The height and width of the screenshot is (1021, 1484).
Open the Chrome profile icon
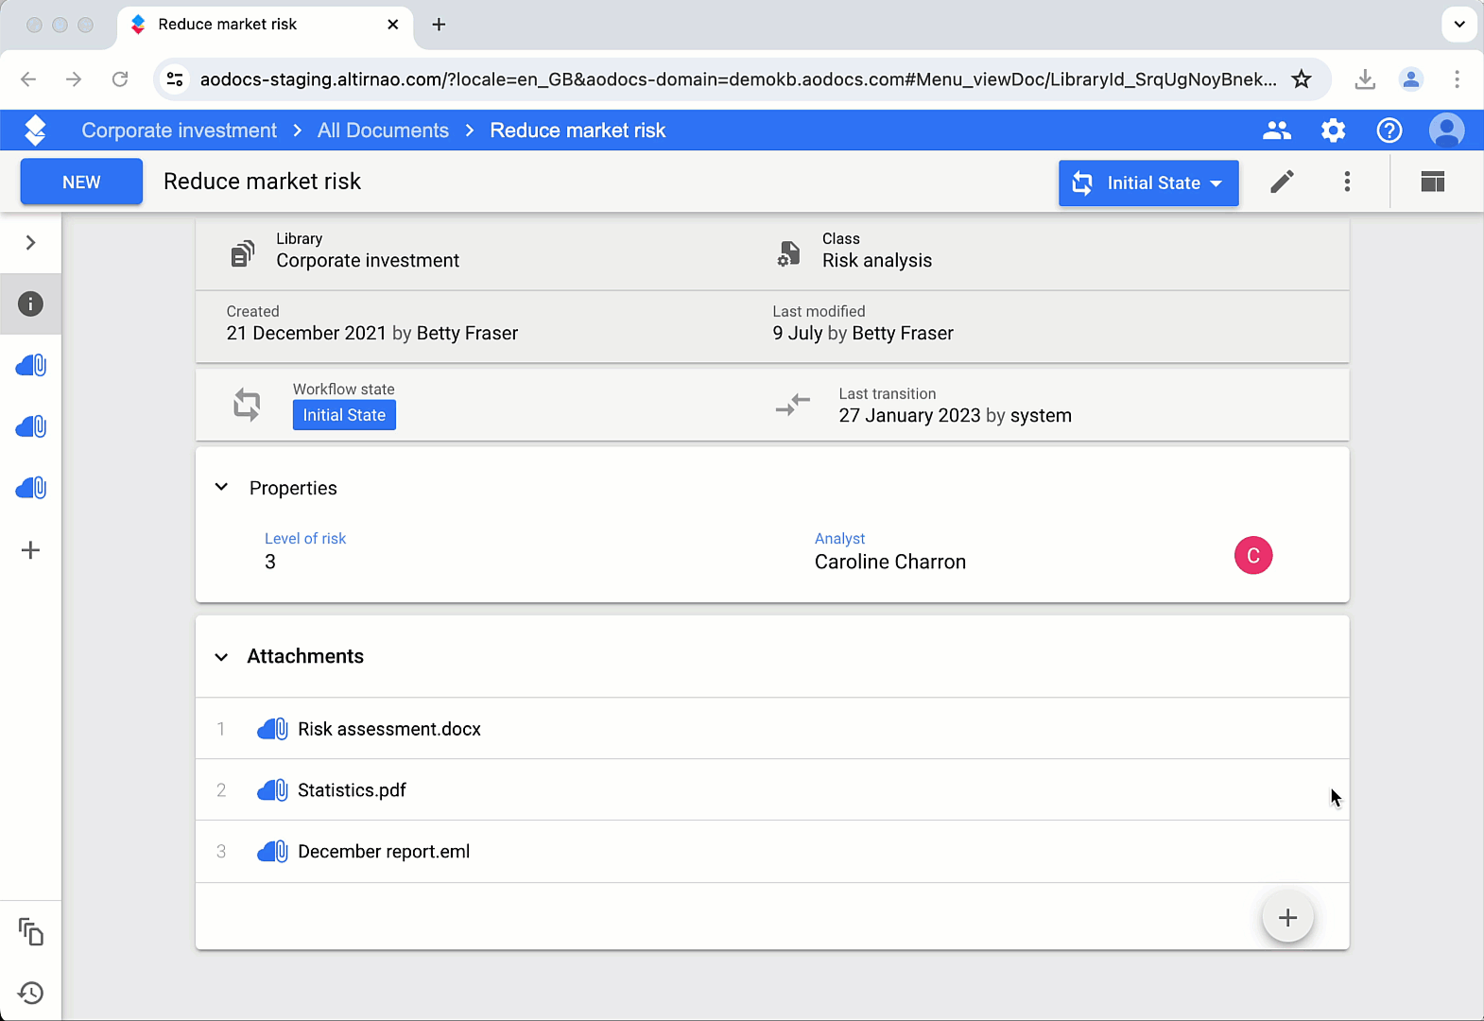tap(1411, 79)
